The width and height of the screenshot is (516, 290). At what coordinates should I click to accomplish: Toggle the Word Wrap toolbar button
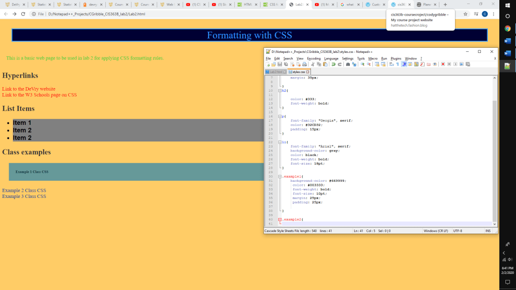(391, 64)
